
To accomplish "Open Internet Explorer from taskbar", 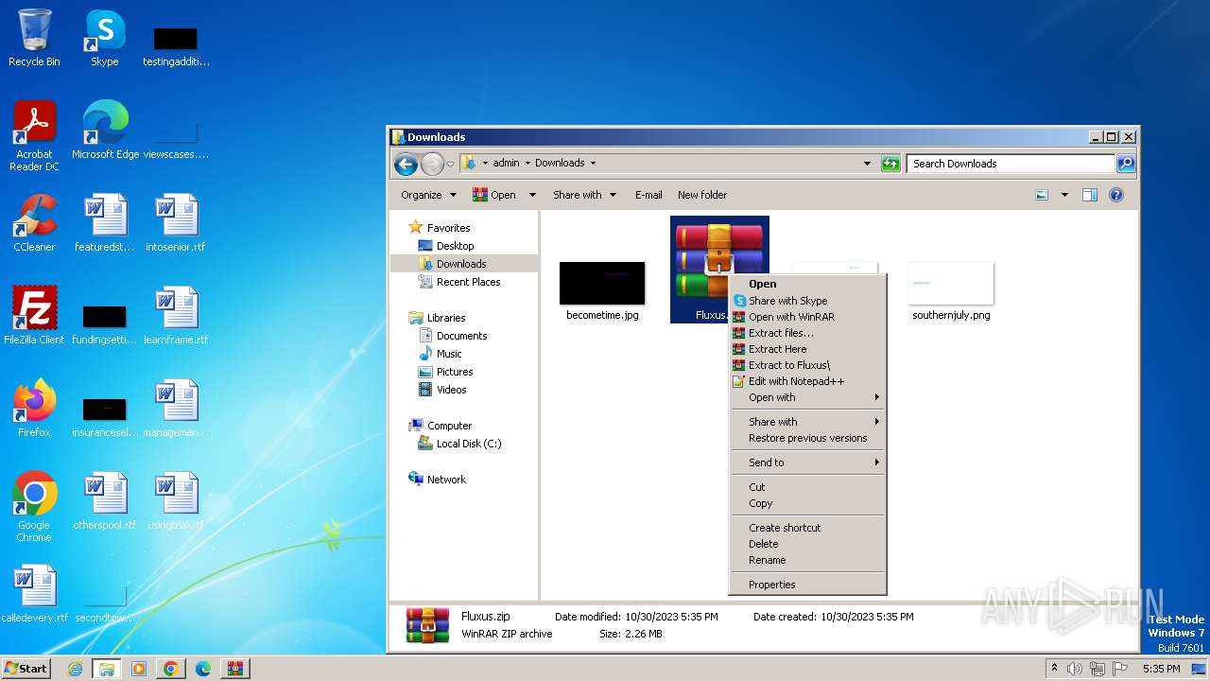I will [76, 669].
